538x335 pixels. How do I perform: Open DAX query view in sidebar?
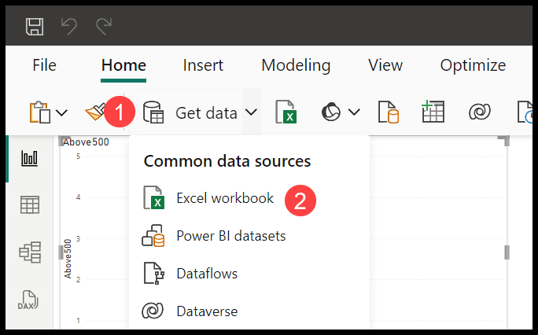point(28,300)
